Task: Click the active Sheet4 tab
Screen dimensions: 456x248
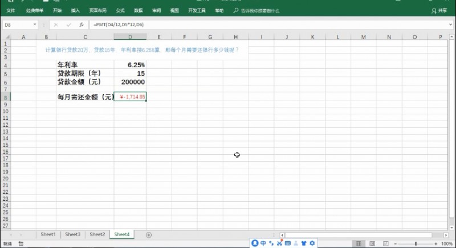Action: (122, 234)
